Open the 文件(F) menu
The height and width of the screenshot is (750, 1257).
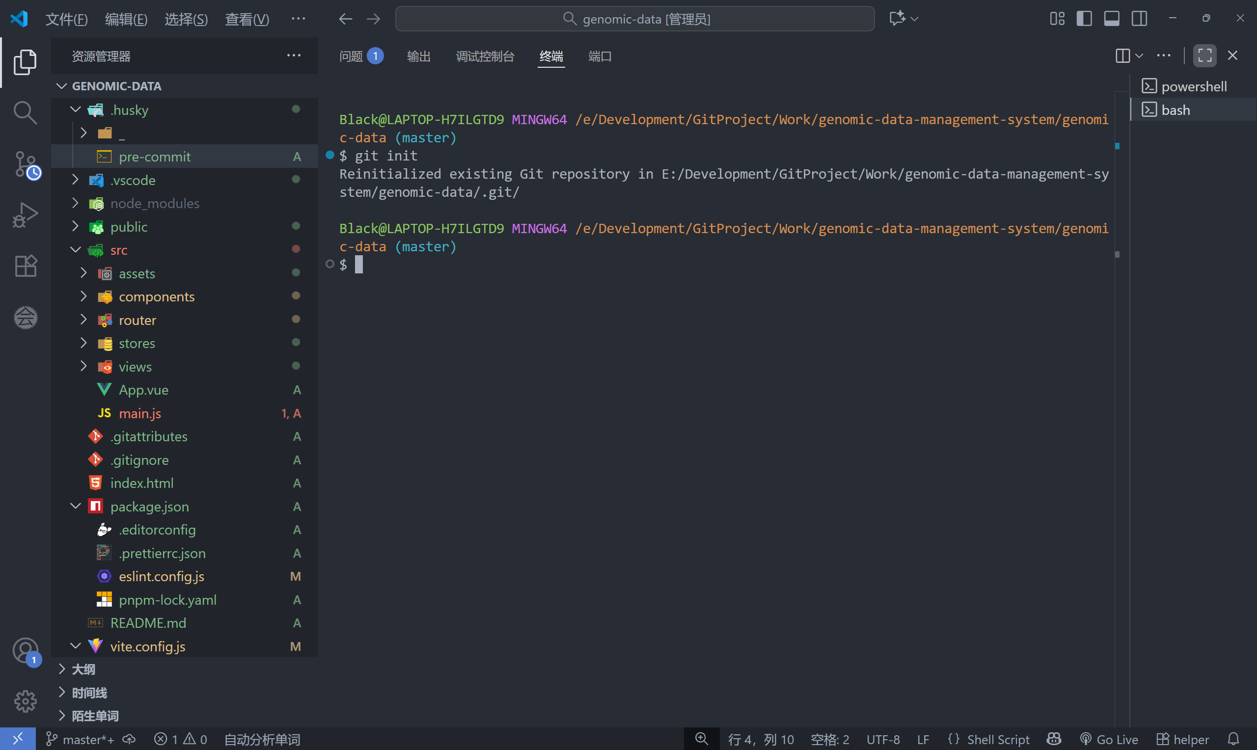point(66,19)
